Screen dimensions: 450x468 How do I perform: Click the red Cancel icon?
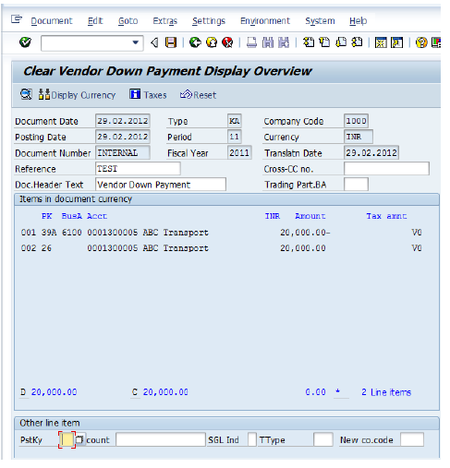pyautogui.click(x=227, y=42)
